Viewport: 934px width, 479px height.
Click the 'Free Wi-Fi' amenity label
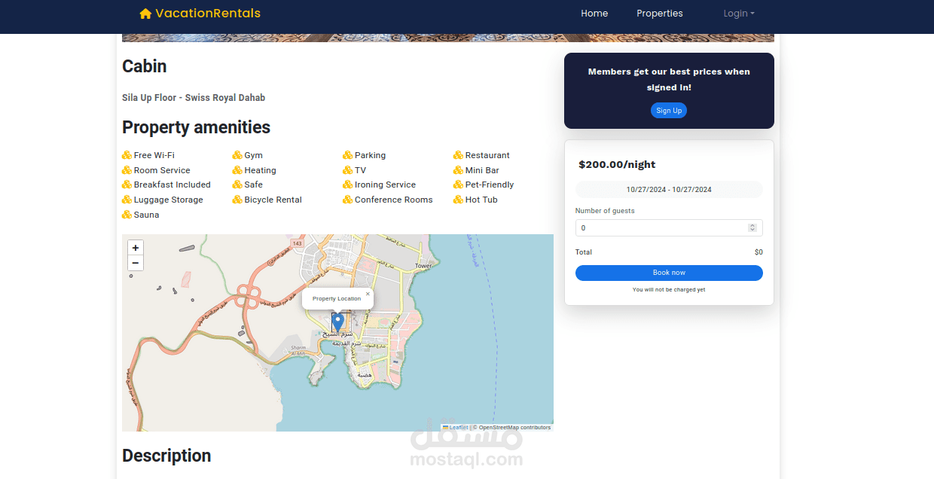point(154,155)
